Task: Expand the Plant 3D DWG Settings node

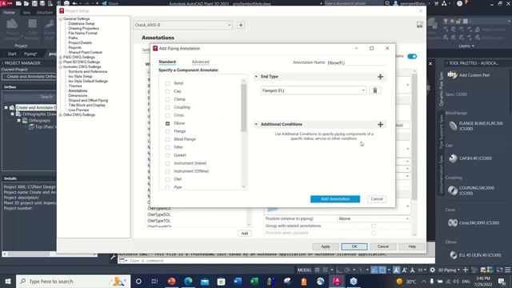Action: tap(61, 62)
